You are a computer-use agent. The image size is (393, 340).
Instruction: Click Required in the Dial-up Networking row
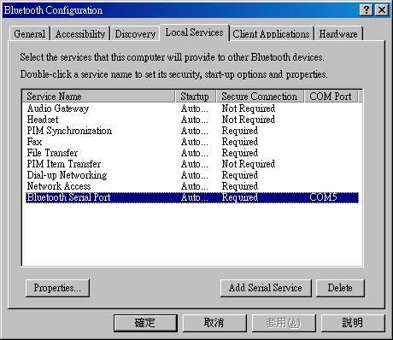click(240, 175)
